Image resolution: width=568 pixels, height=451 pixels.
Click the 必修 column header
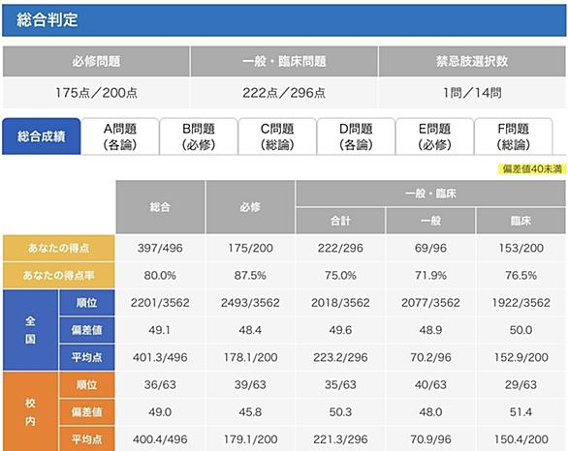pos(250,207)
